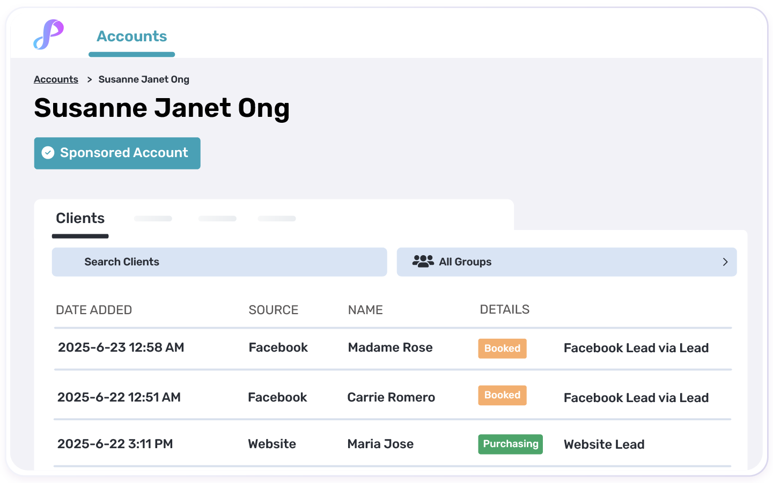The height and width of the screenshot is (483, 773).
Task: Select the Website Lead details text
Action: [x=603, y=444]
